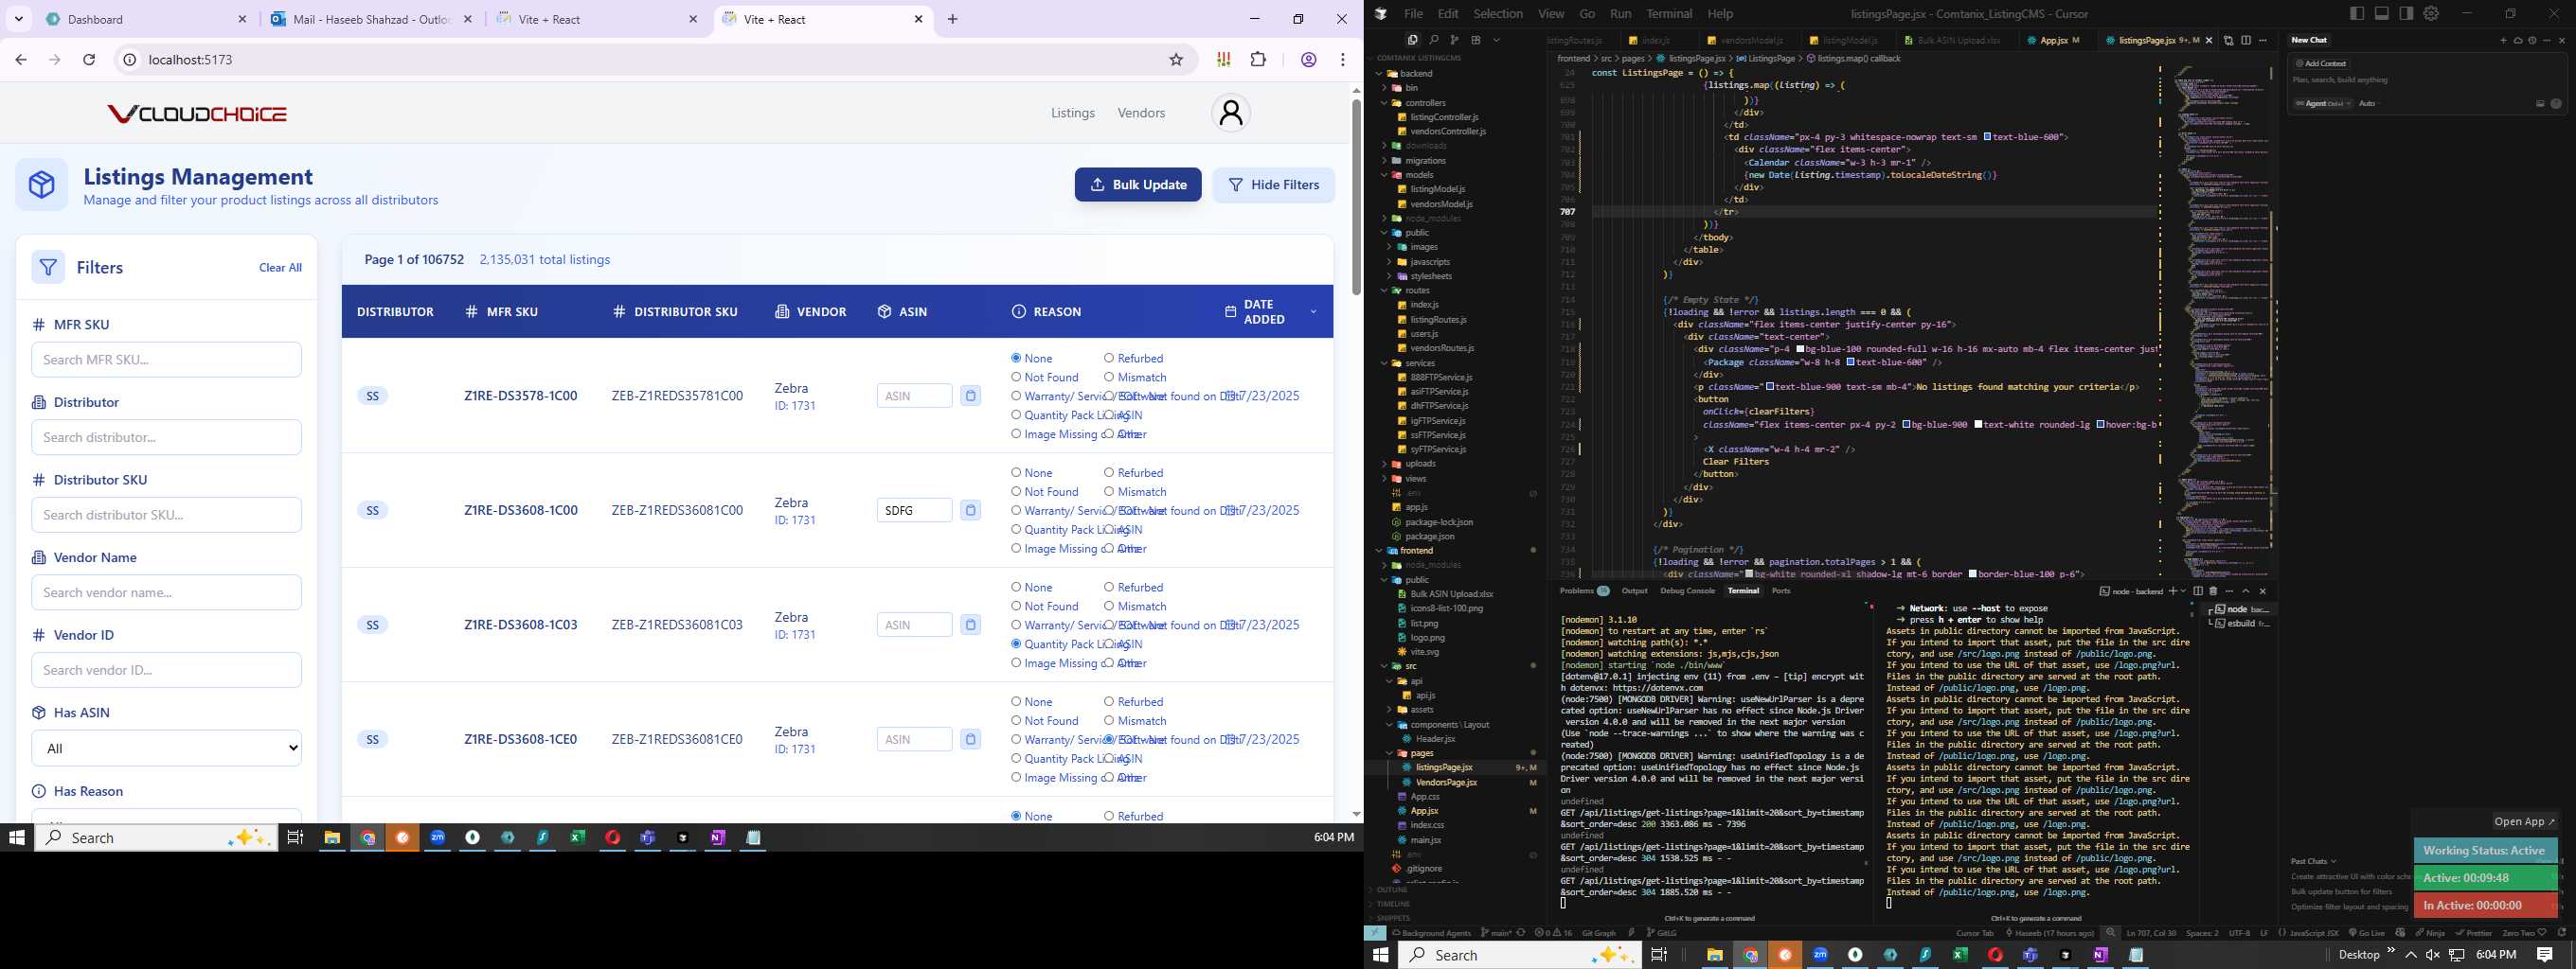Toggle Date Added sort chevron
This screenshot has width=2576, height=969.
point(1313,312)
